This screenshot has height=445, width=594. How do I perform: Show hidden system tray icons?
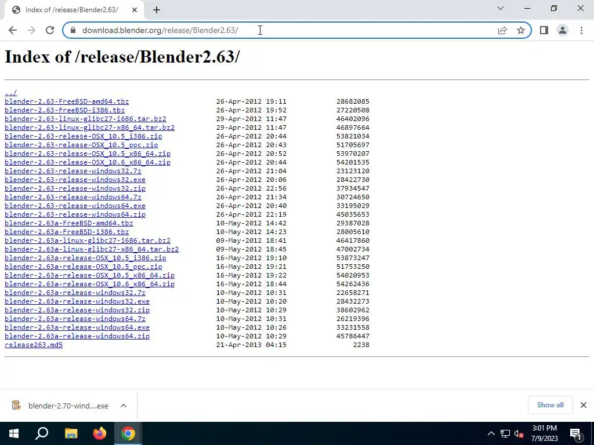click(491, 433)
